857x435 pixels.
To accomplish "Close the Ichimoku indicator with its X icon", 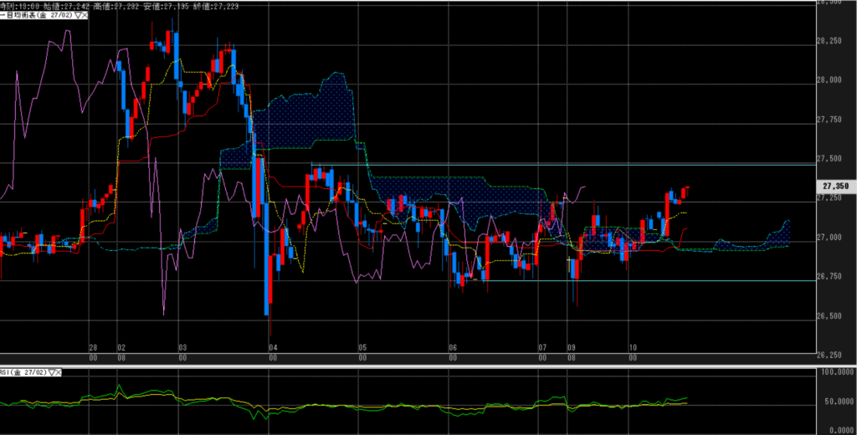I will pyautogui.click(x=87, y=15).
